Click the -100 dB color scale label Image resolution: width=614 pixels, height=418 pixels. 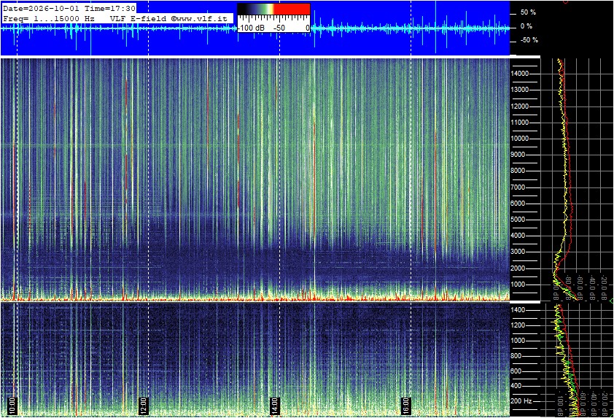pyautogui.click(x=252, y=28)
